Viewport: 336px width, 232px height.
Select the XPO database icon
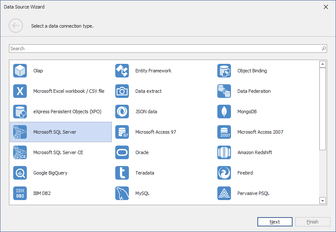[x=20, y=112]
